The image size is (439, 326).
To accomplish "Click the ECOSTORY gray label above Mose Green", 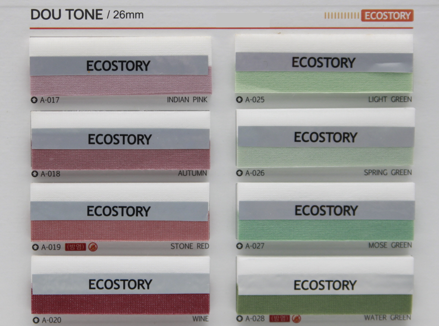I will pyautogui.click(x=327, y=210).
